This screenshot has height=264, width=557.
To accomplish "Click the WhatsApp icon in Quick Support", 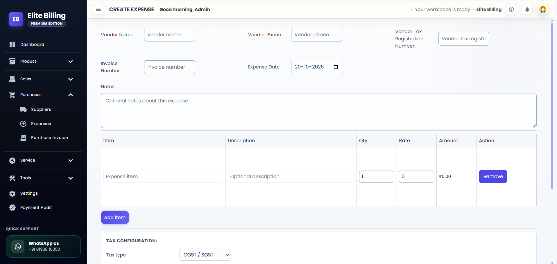I will coord(18,246).
